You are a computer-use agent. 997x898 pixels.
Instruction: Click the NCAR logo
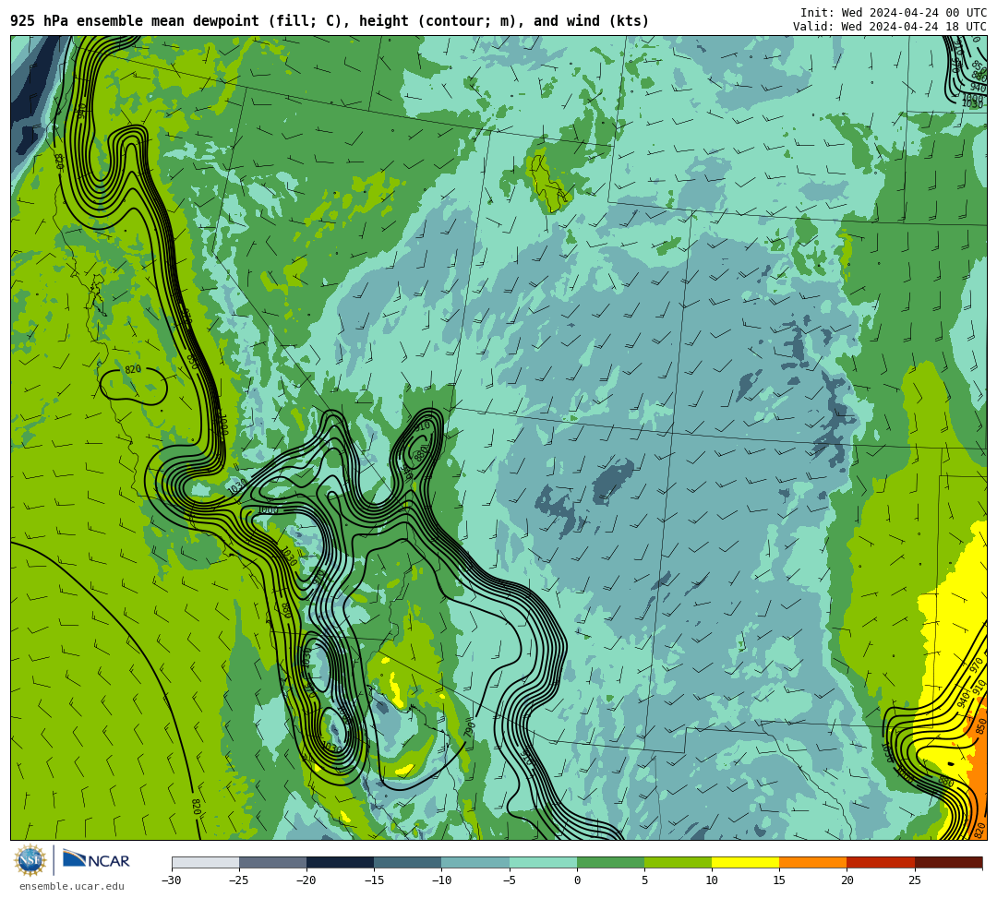(x=96, y=860)
